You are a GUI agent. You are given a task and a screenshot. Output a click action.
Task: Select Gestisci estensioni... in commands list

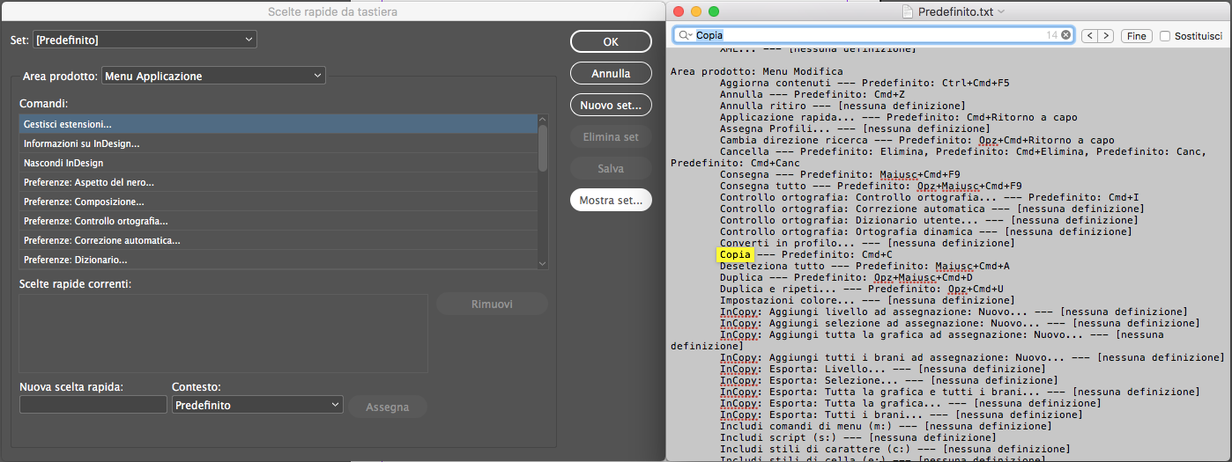[278, 124]
